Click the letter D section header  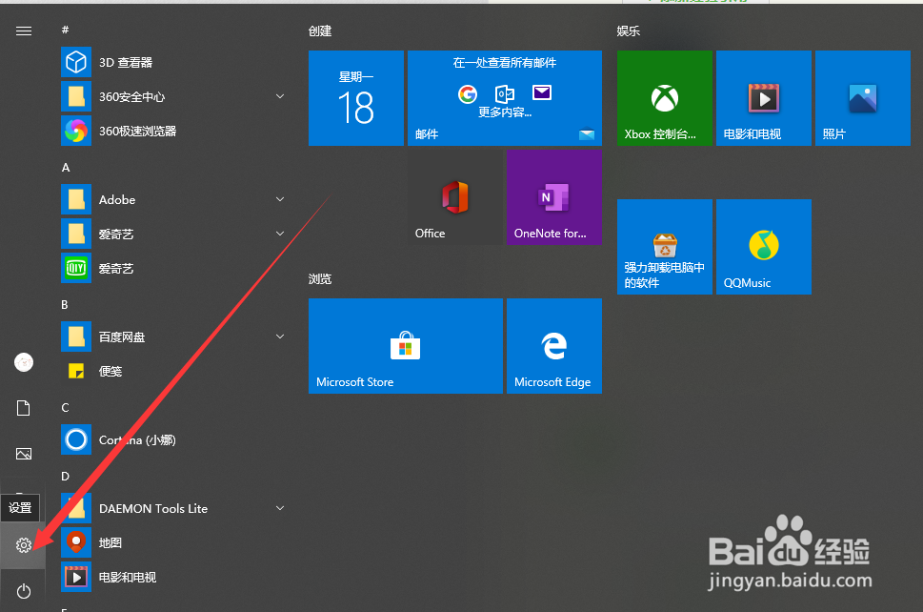click(66, 476)
